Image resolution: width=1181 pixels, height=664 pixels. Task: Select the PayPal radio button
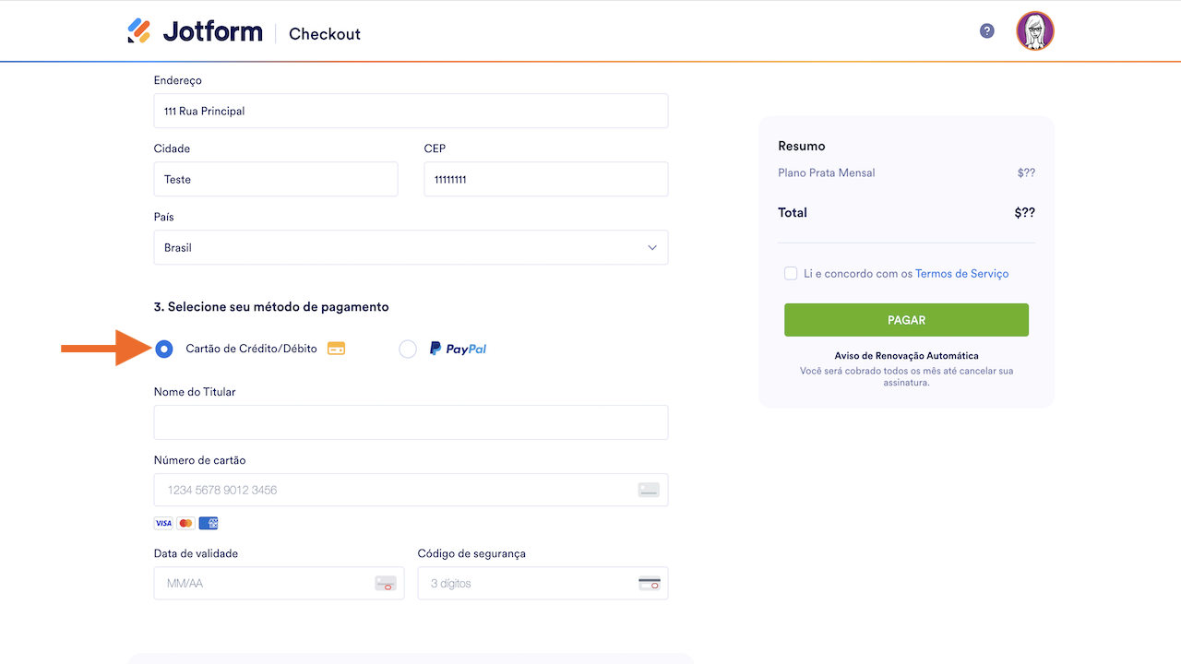point(408,349)
